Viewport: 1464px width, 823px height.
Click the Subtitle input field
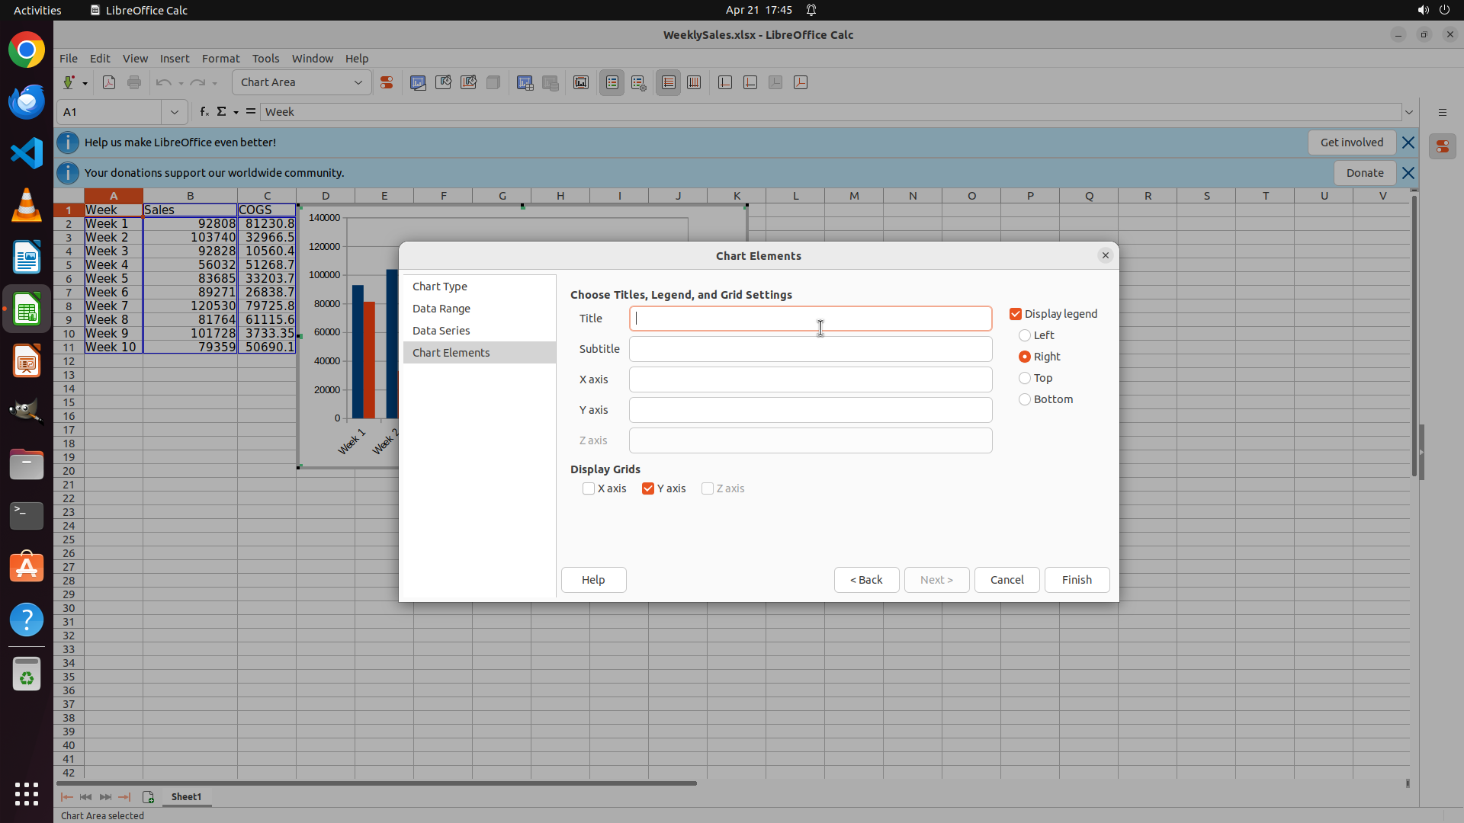(810, 349)
